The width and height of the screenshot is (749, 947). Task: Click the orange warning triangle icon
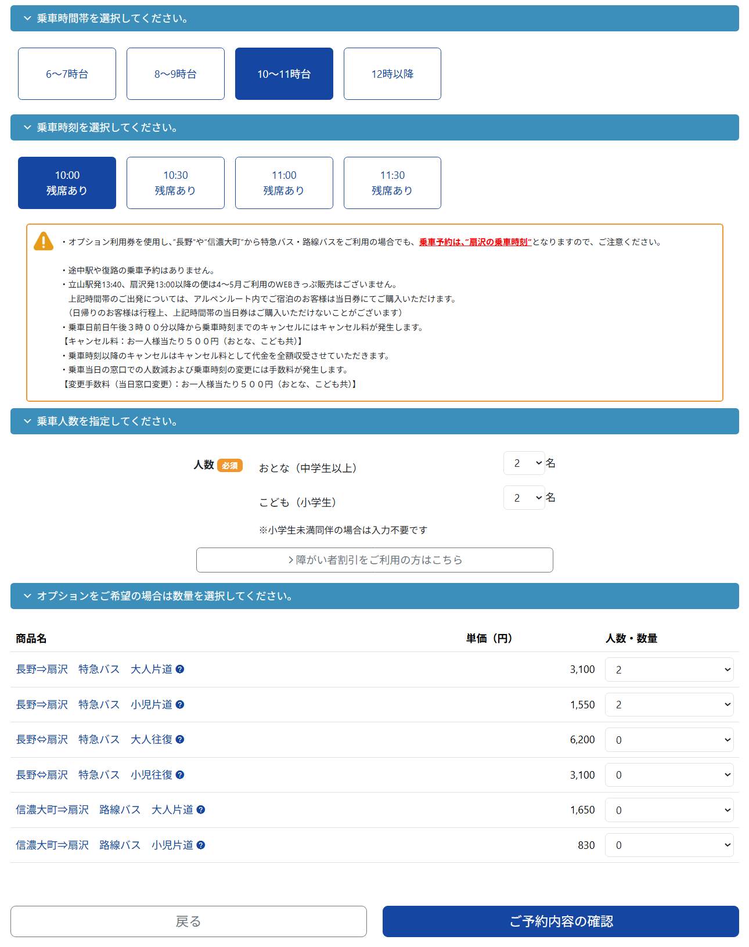pos(44,242)
